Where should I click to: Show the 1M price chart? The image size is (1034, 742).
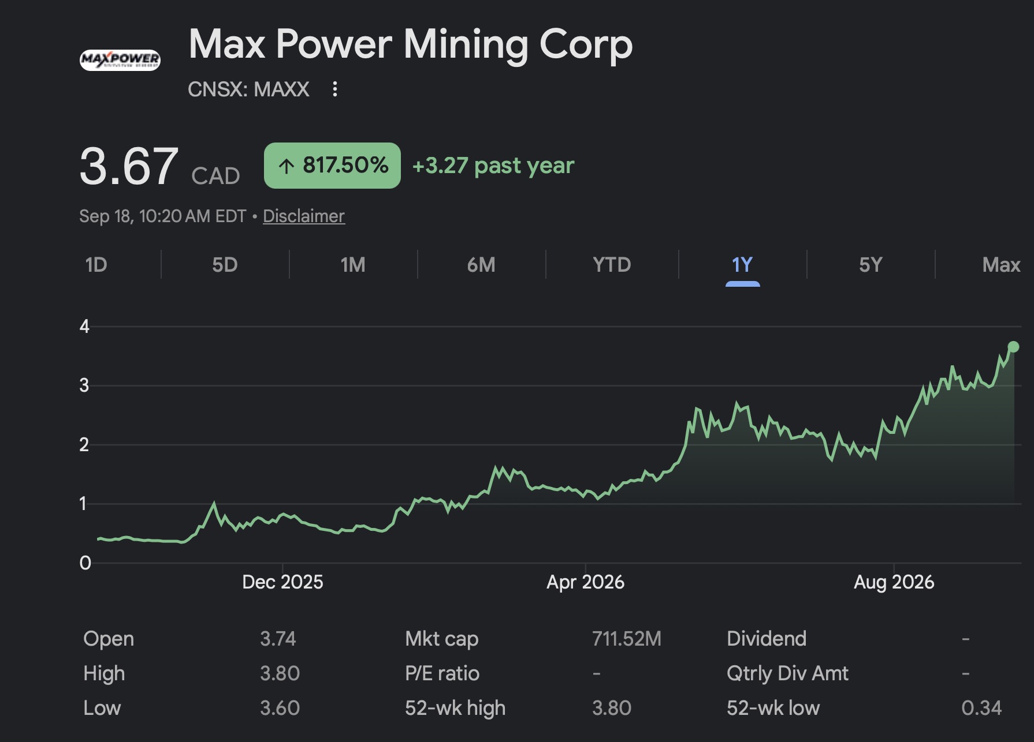click(353, 265)
